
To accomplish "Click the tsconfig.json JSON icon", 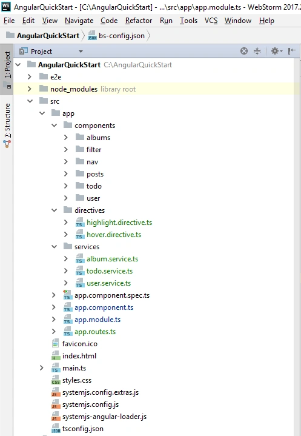I will [56, 429].
